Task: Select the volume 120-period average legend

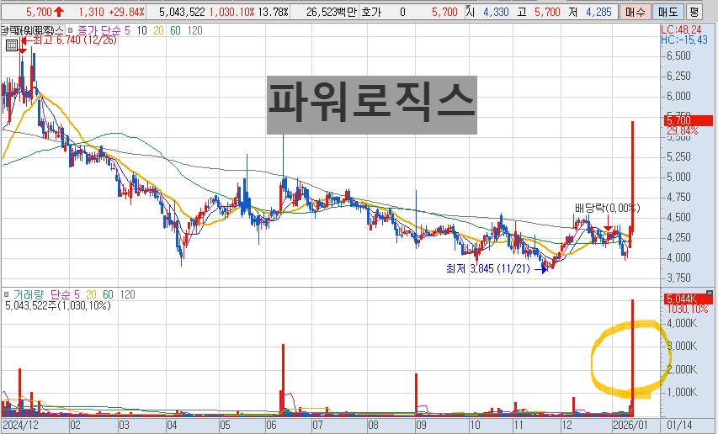Action: tap(127, 294)
